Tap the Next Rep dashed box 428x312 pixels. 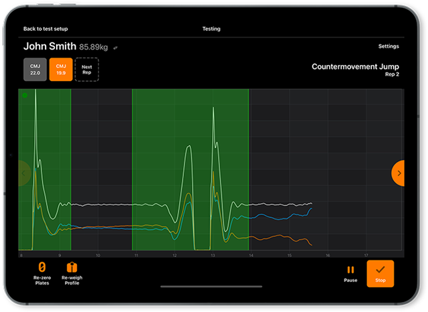[x=86, y=69]
